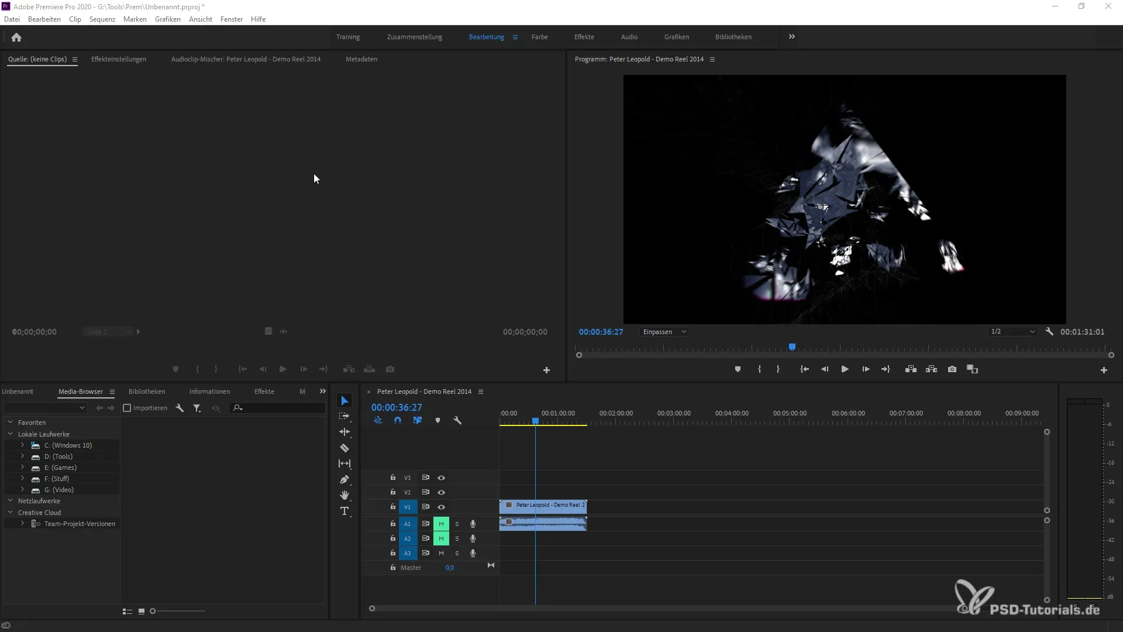The width and height of the screenshot is (1123, 632).
Task: Toggle lock on track V1
Action: coord(393,507)
